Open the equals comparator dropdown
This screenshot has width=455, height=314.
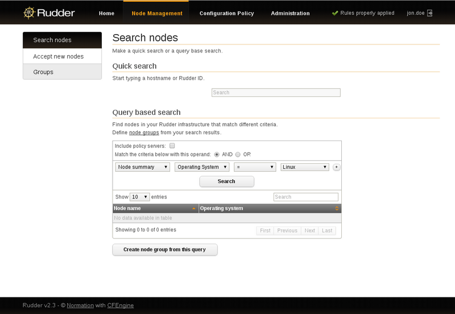coord(255,167)
